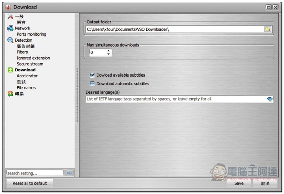Decrease max simultaneous downloads with down arrow
This screenshot has width=284, height=194.
(109, 54)
